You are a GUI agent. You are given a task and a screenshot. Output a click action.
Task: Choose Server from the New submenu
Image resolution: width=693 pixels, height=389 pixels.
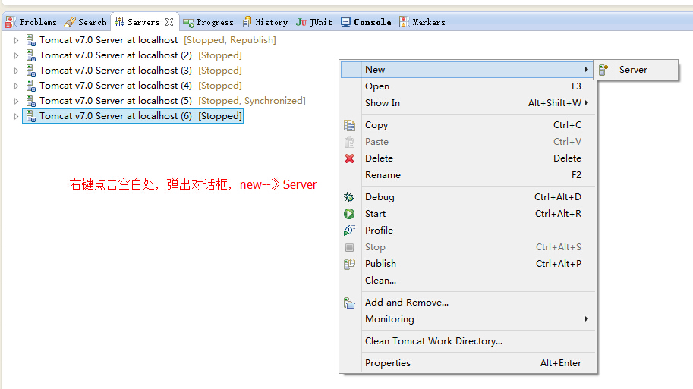coord(635,70)
